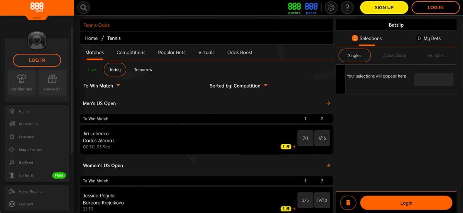
Task: Open settings gear icon
Action: 331,8
